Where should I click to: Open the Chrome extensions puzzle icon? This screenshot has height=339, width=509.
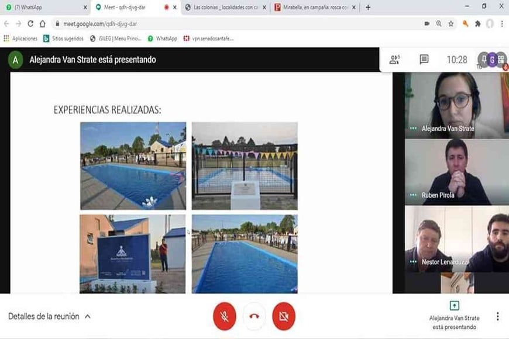[x=477, y=24]
